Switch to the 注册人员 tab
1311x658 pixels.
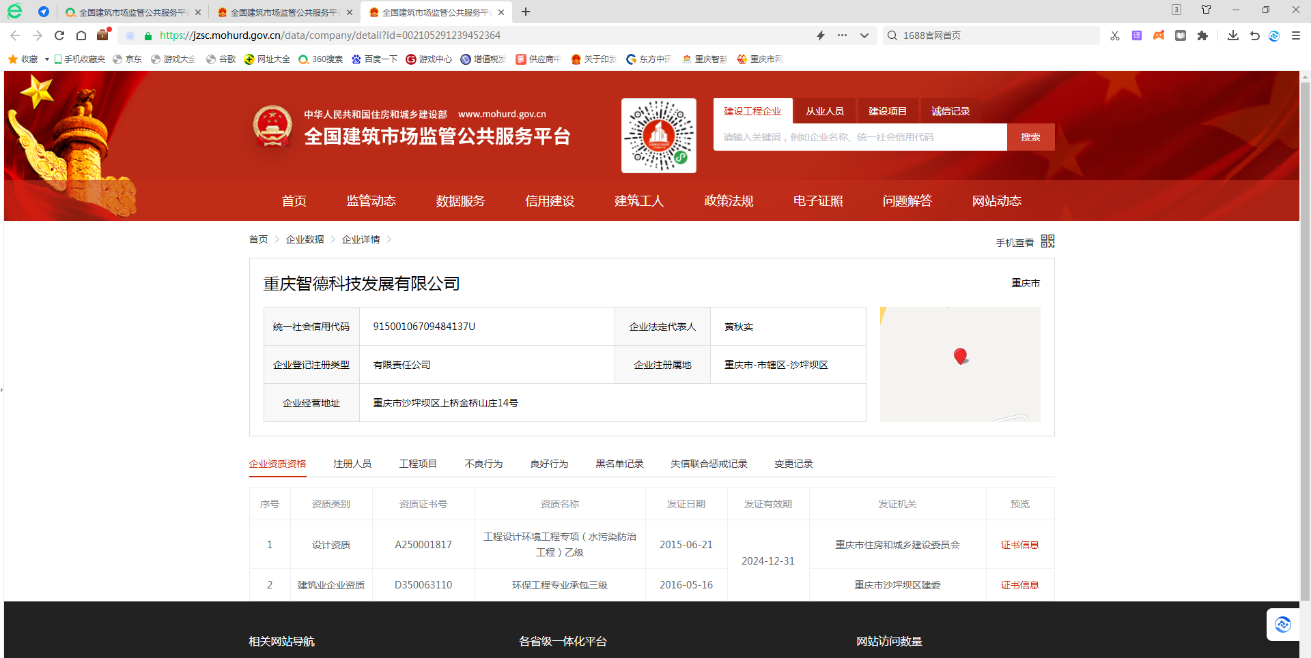point(352,464)
